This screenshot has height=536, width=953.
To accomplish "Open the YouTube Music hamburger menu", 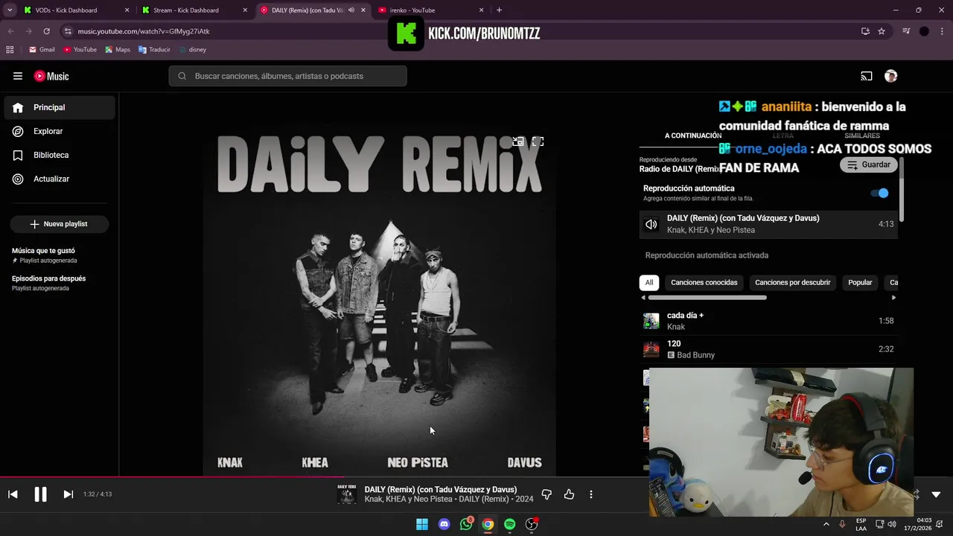I will point(18,76).
